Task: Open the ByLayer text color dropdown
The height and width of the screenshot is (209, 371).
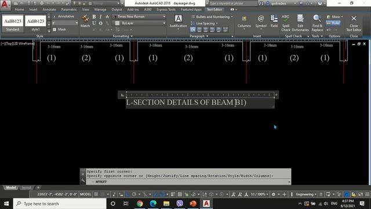Action: point(139,23)
